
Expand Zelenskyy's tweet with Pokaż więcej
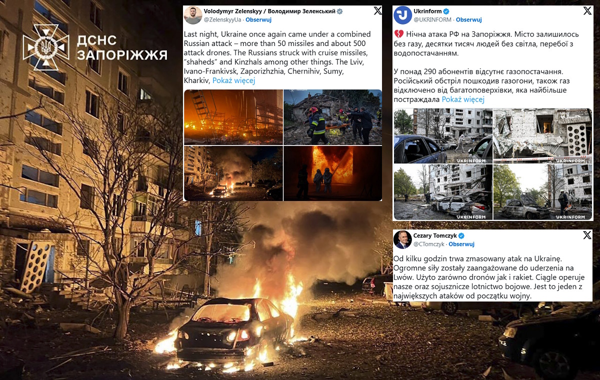click(x=233, y=80)
